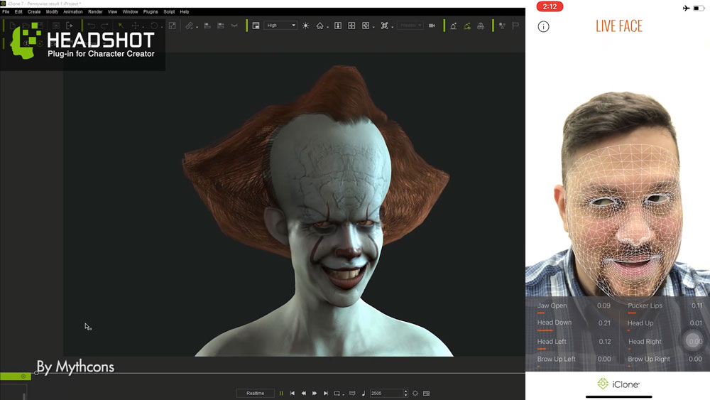Screen dimensions: 710x400
Task: Click the video camera icon
Action: point(432,26)
